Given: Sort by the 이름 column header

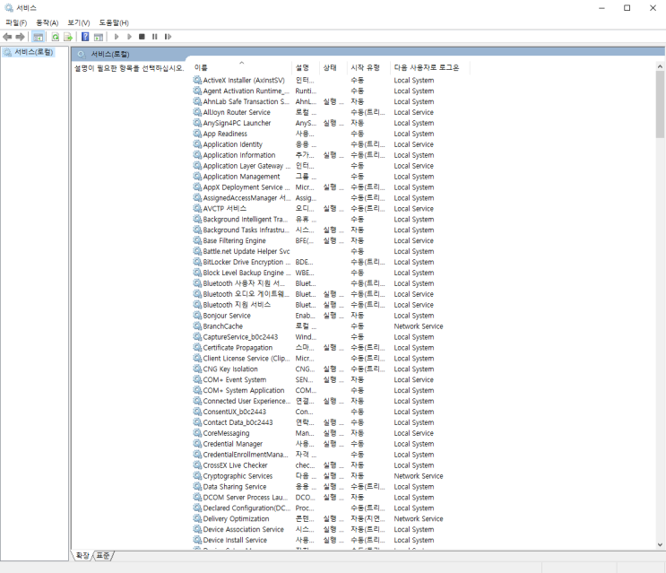Looking at the screenshot, I should coord(242,67).
